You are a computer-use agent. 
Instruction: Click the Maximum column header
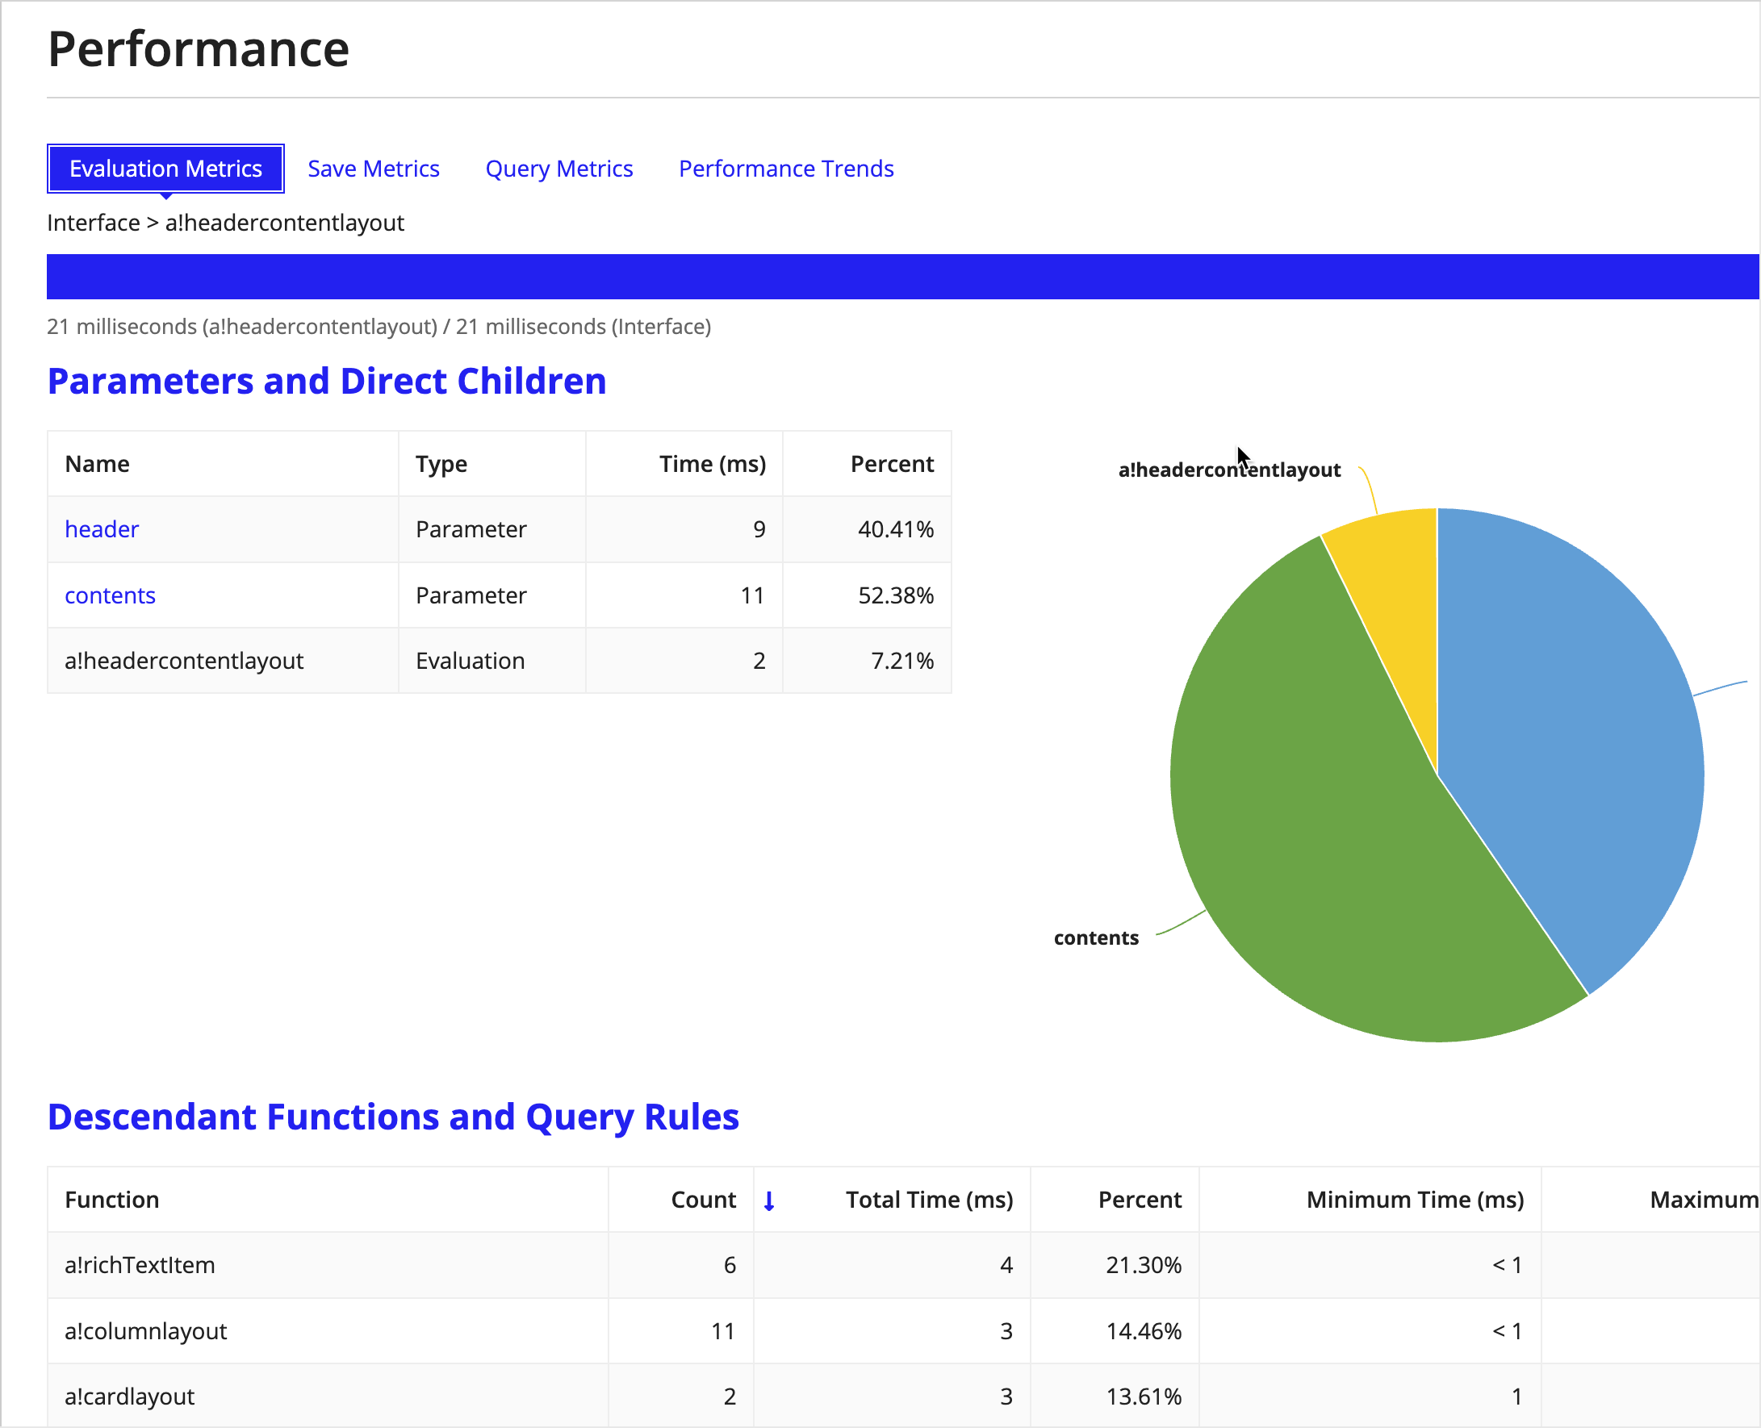1705,1200
